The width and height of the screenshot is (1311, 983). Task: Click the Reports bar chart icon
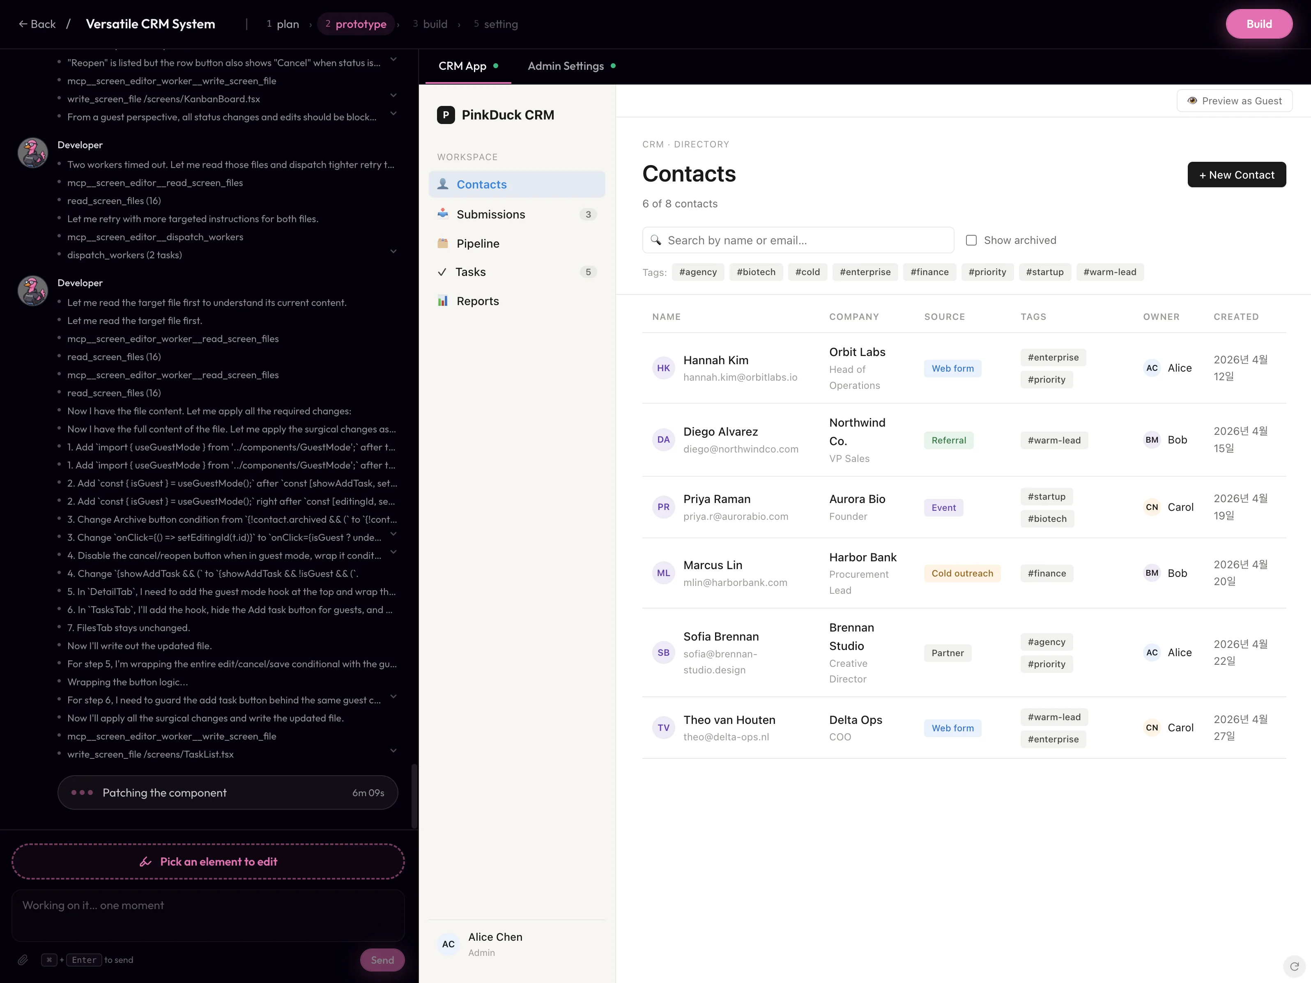(443, 301)
